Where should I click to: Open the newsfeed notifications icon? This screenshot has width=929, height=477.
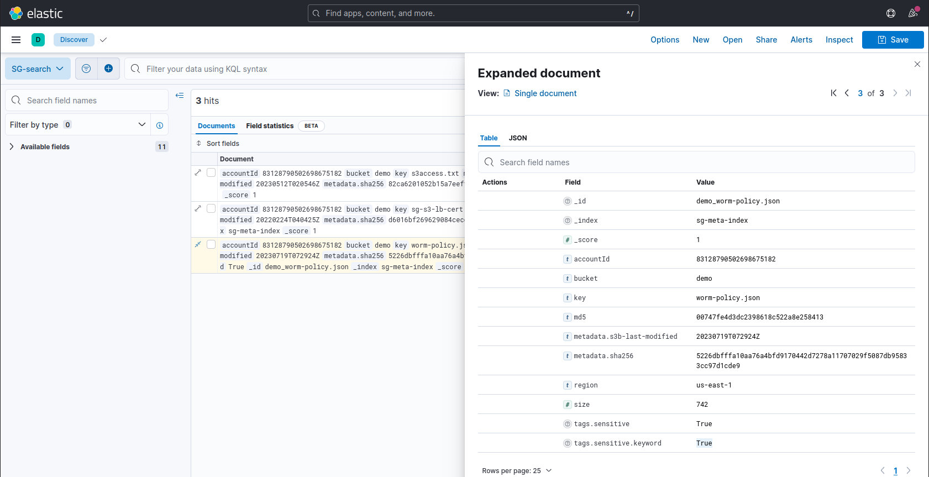click(x=913, y=13)
